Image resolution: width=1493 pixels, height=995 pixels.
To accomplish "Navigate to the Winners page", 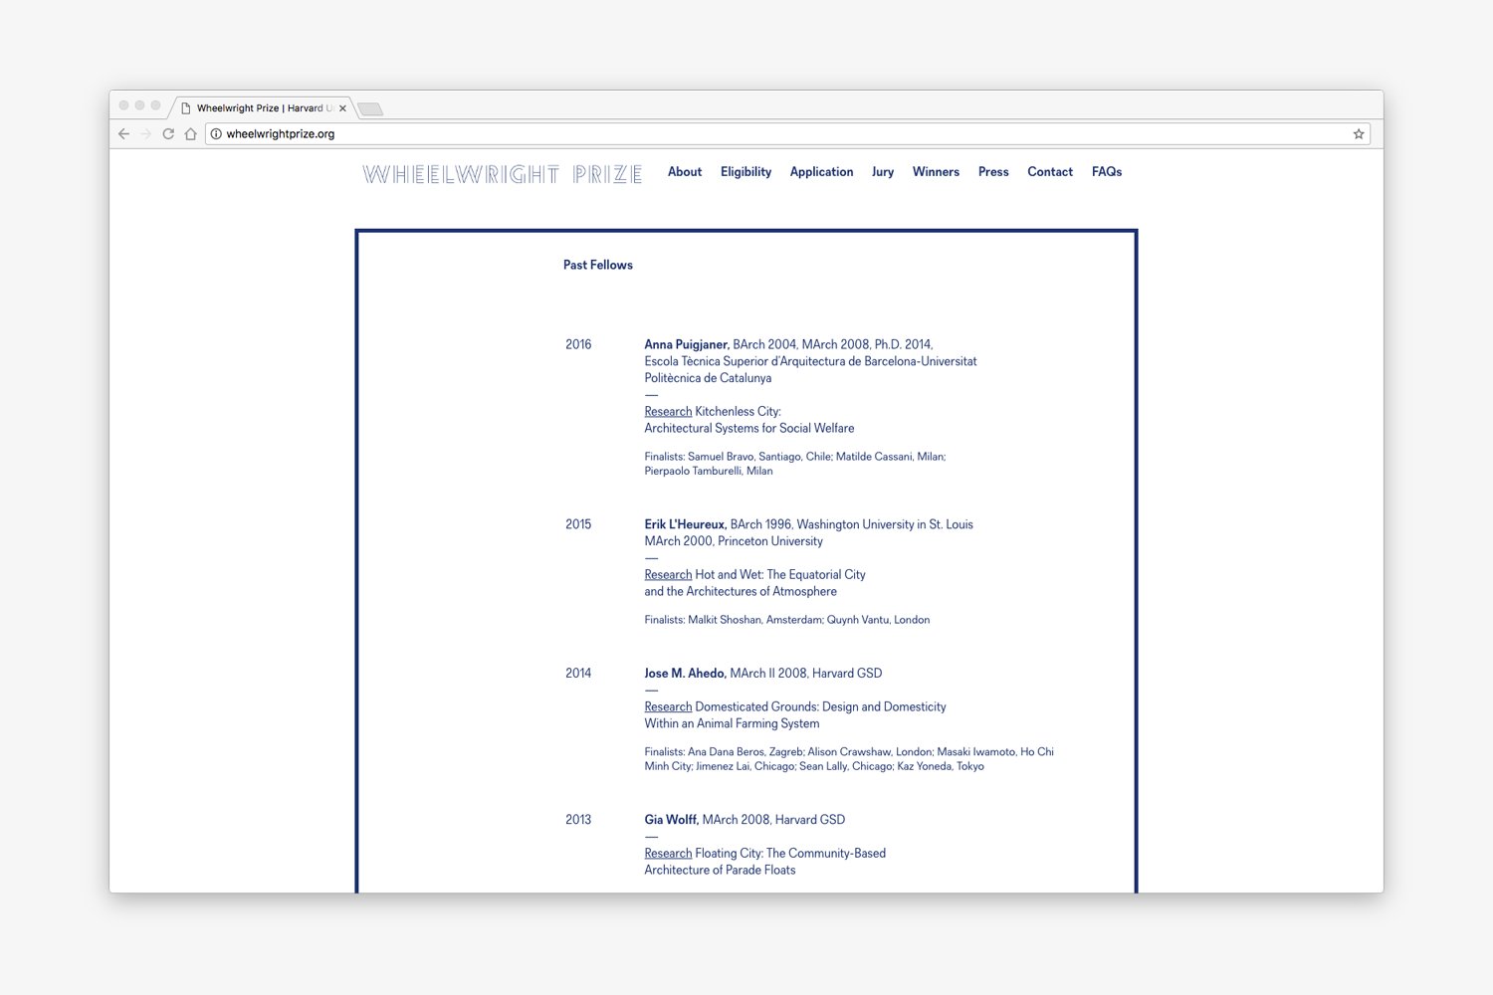I will (936, 172).
